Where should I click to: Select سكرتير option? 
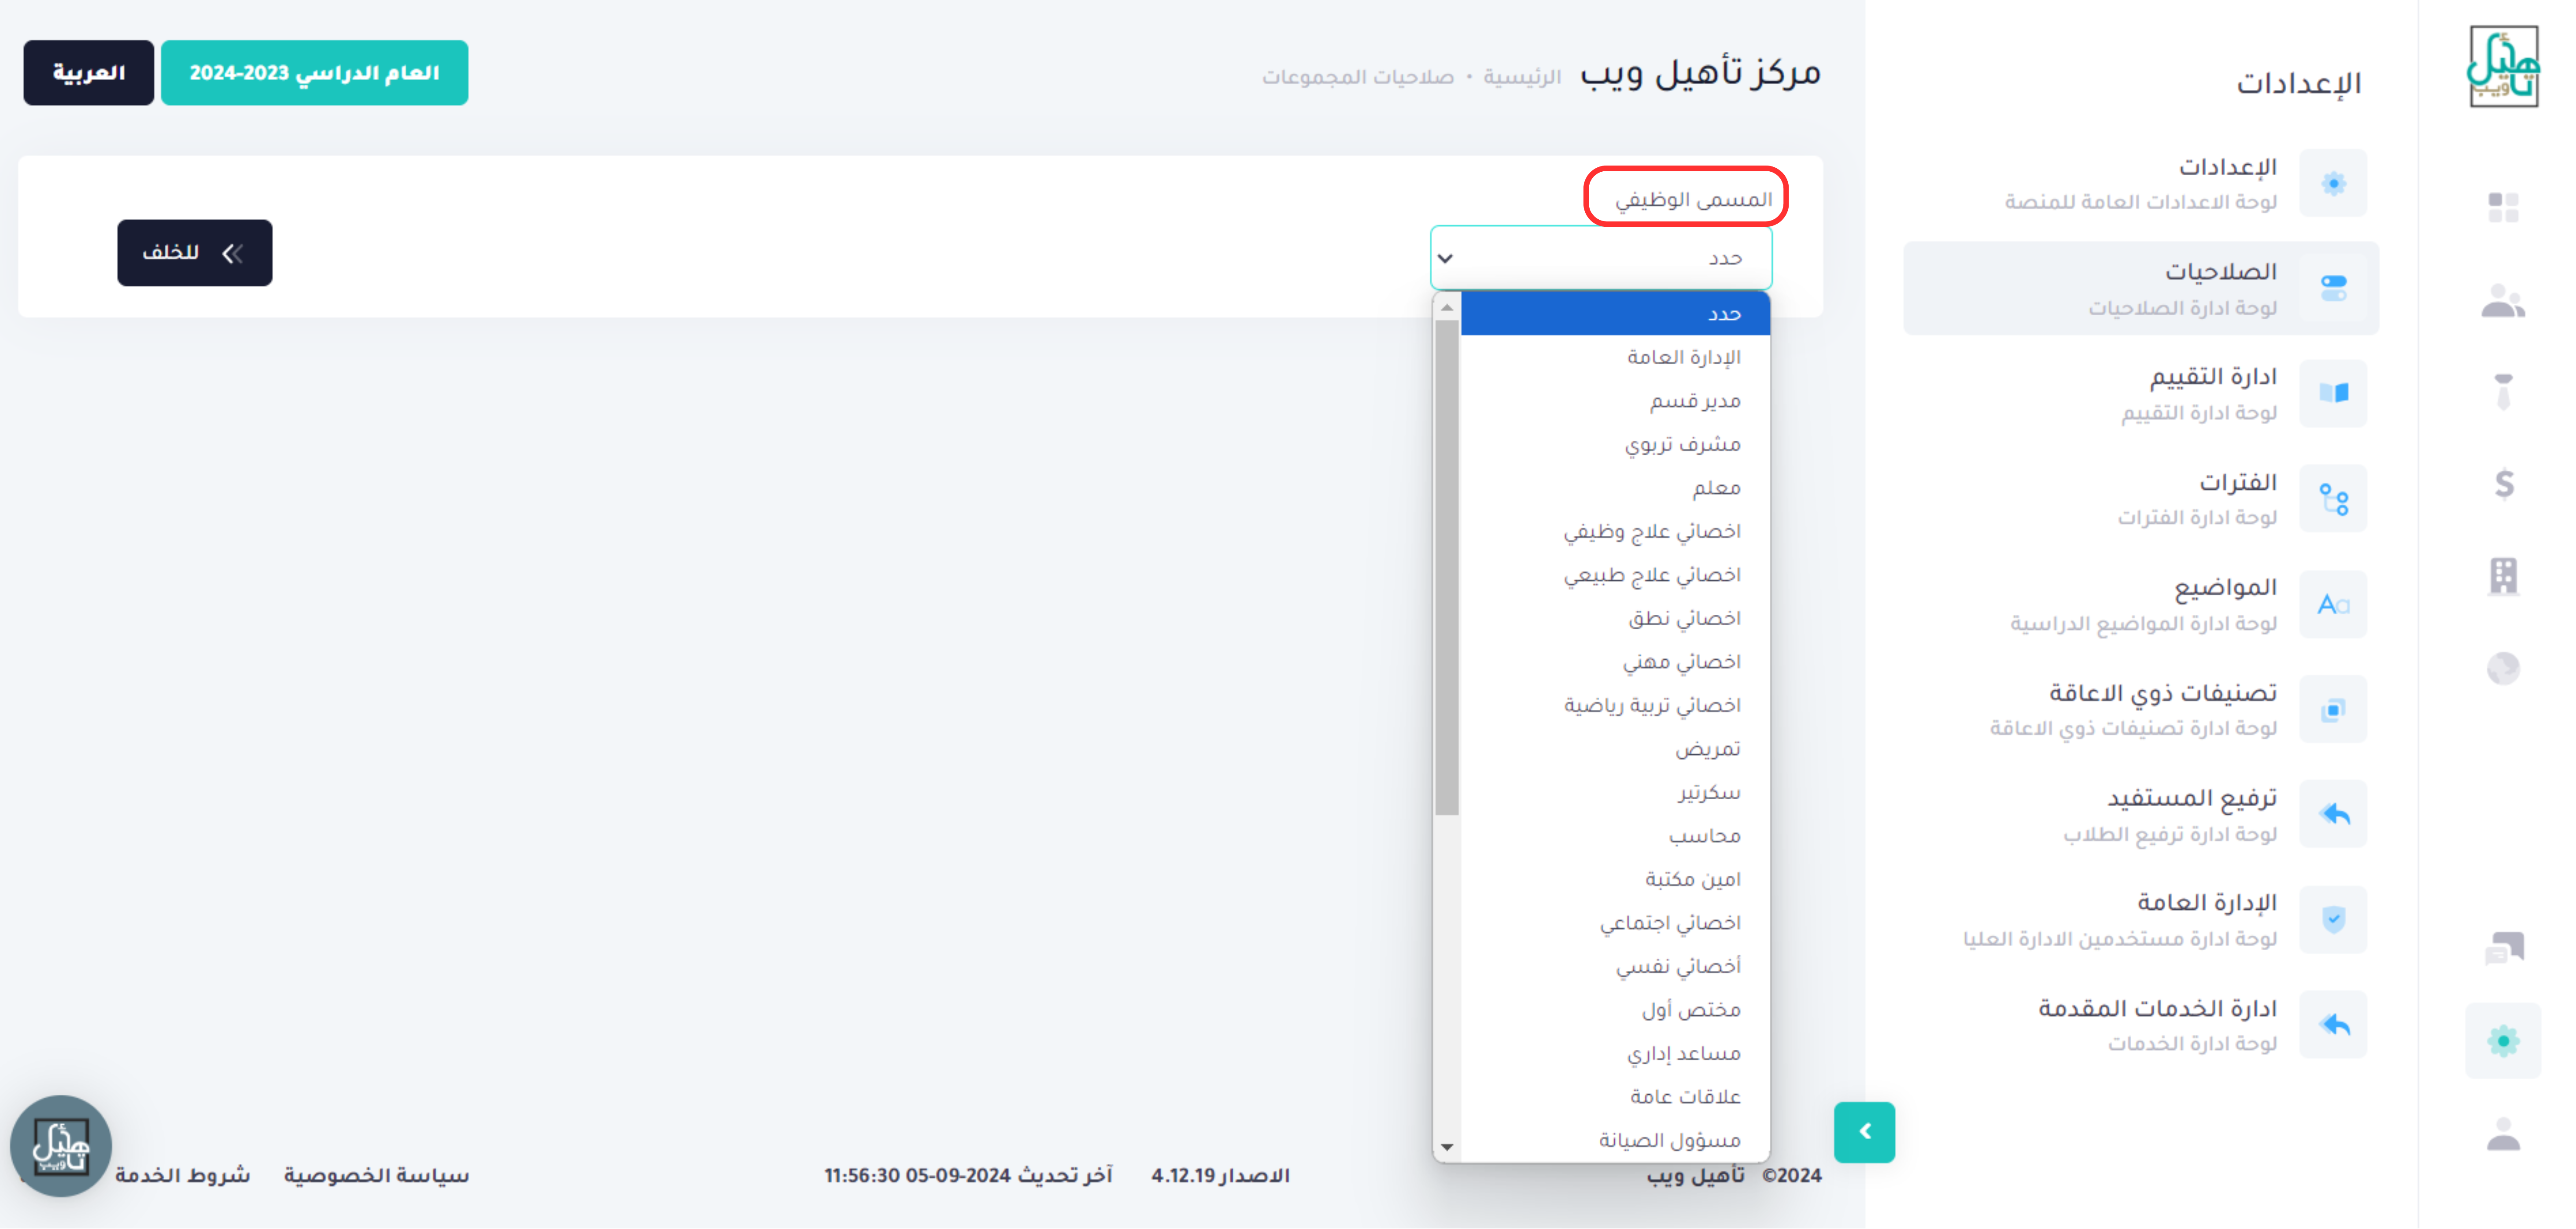coord(1615,792)
